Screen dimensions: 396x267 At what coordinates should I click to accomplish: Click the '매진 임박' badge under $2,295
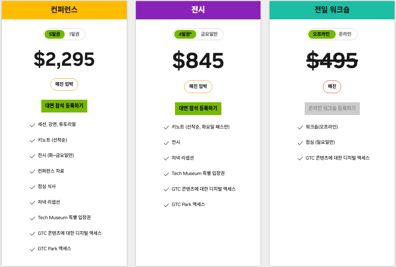[64, 84]
